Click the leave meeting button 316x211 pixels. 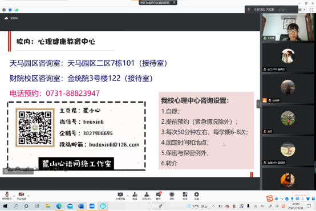[x=301, y=195]
